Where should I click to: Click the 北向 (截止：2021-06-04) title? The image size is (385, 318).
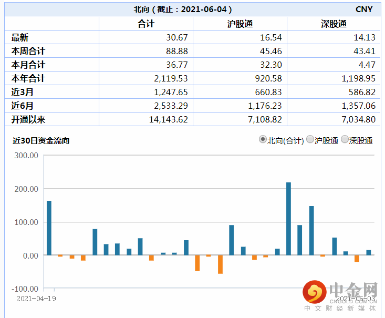pyautogui.click(x=183, y=9)
